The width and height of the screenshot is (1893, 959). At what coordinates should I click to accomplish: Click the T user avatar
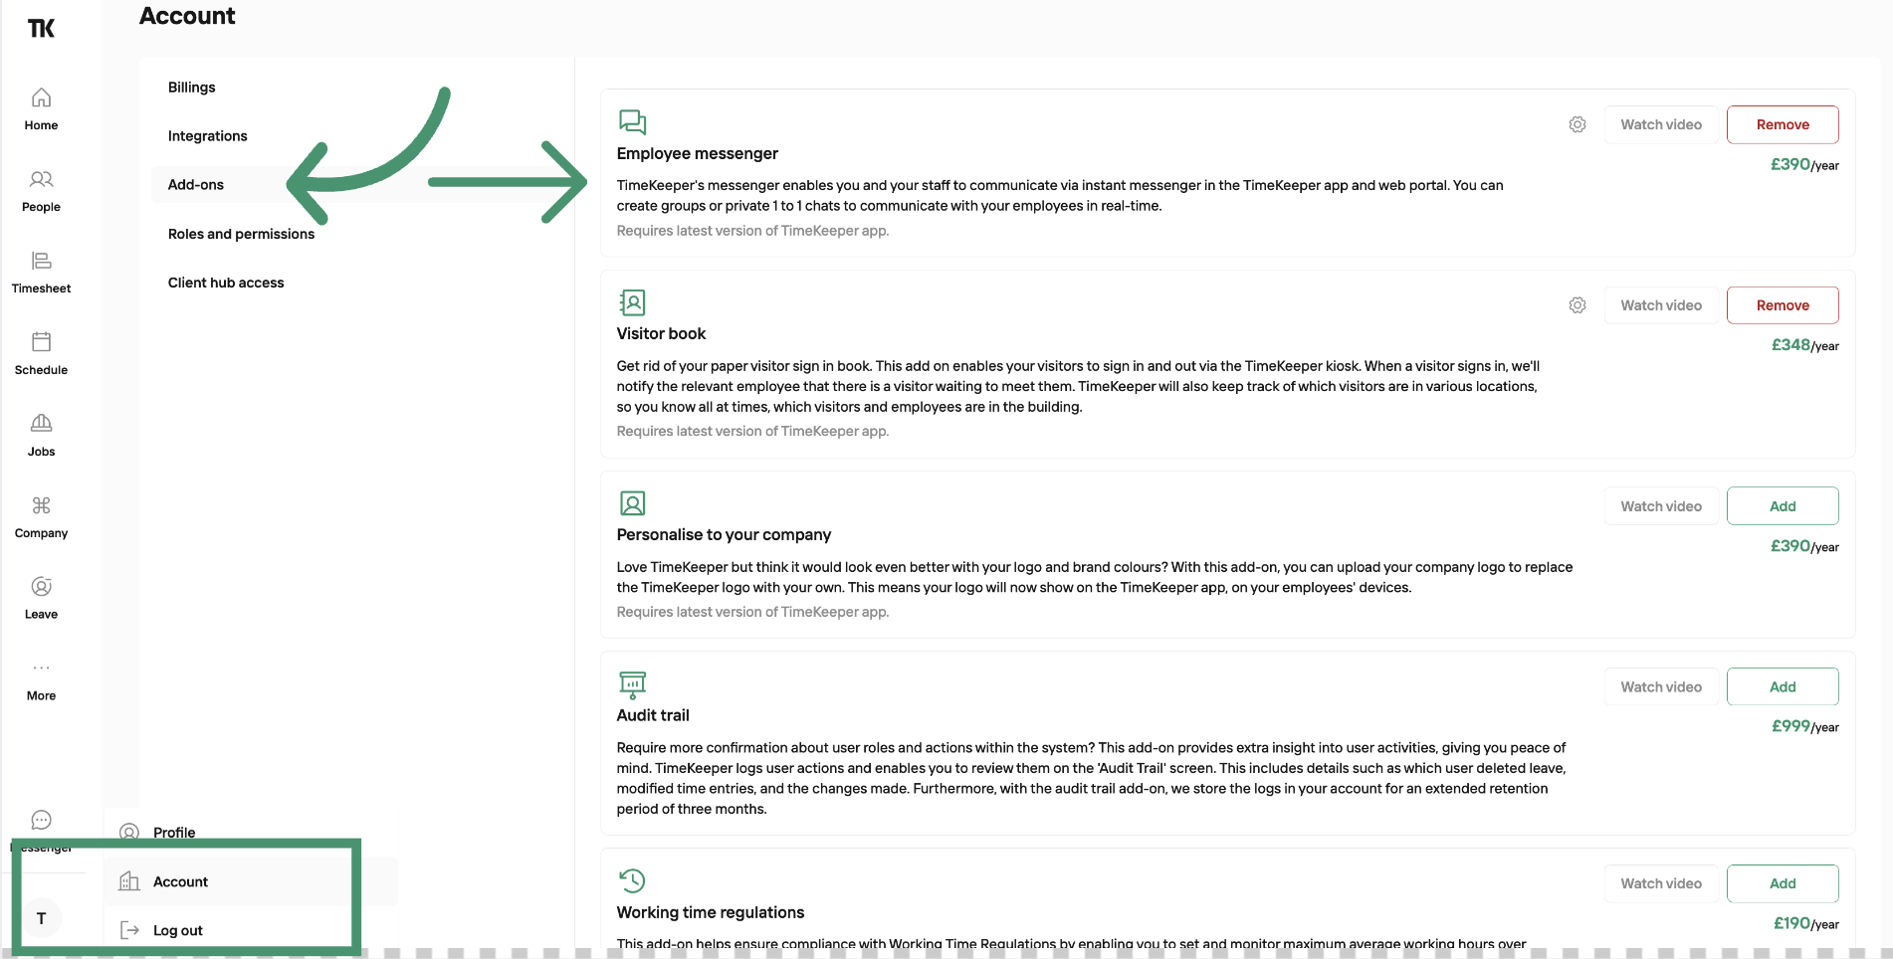tap(41, 918)
